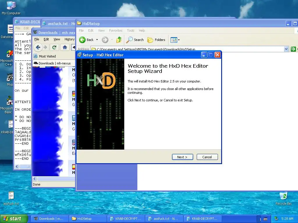
Task: Open the Windows start menu
Action: coord(14,219)
